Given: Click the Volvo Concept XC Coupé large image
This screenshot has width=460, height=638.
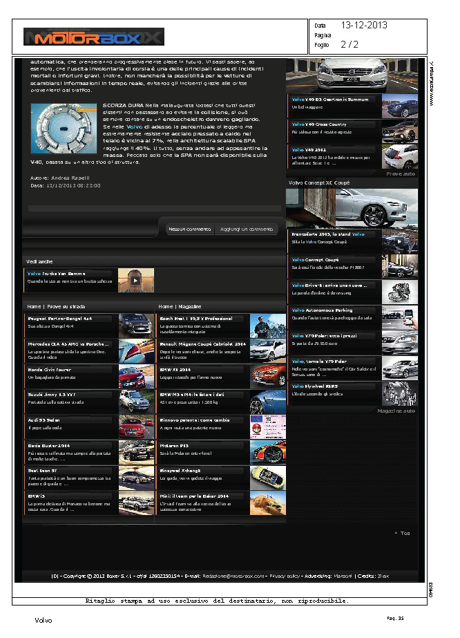Looking at the screenshot, I should [352, 208].
